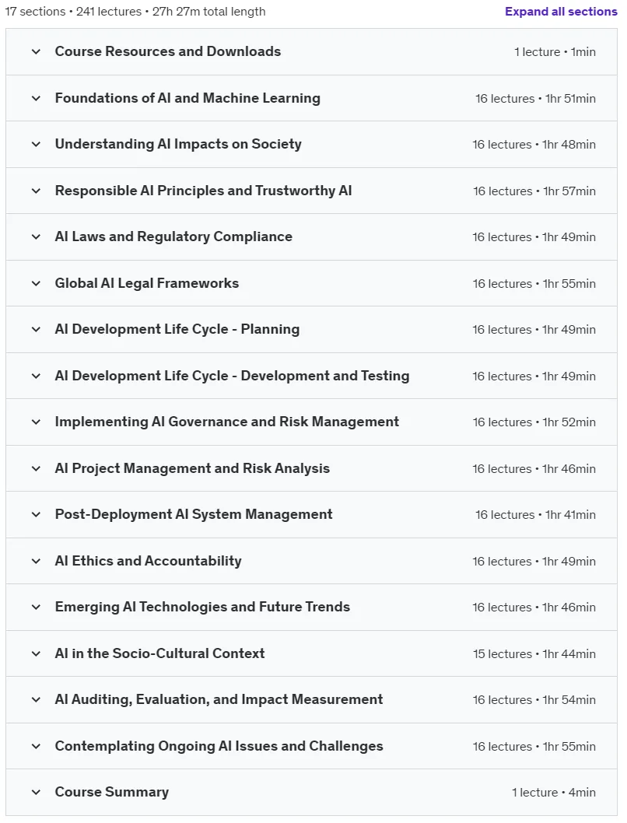This screenshot has width=627, height=823.
Task: Click Expand all sections link
Action: tap(561, 12)
